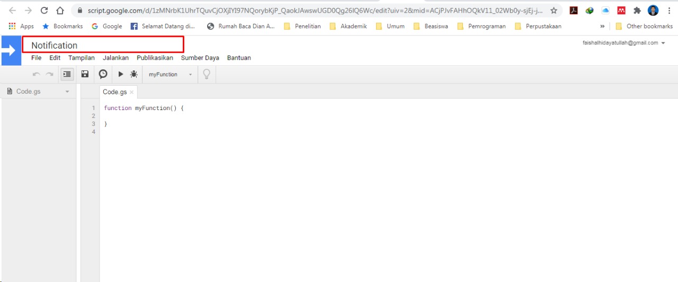
Task: Click the lightbulb hint icon
Action: click(207, 75)
